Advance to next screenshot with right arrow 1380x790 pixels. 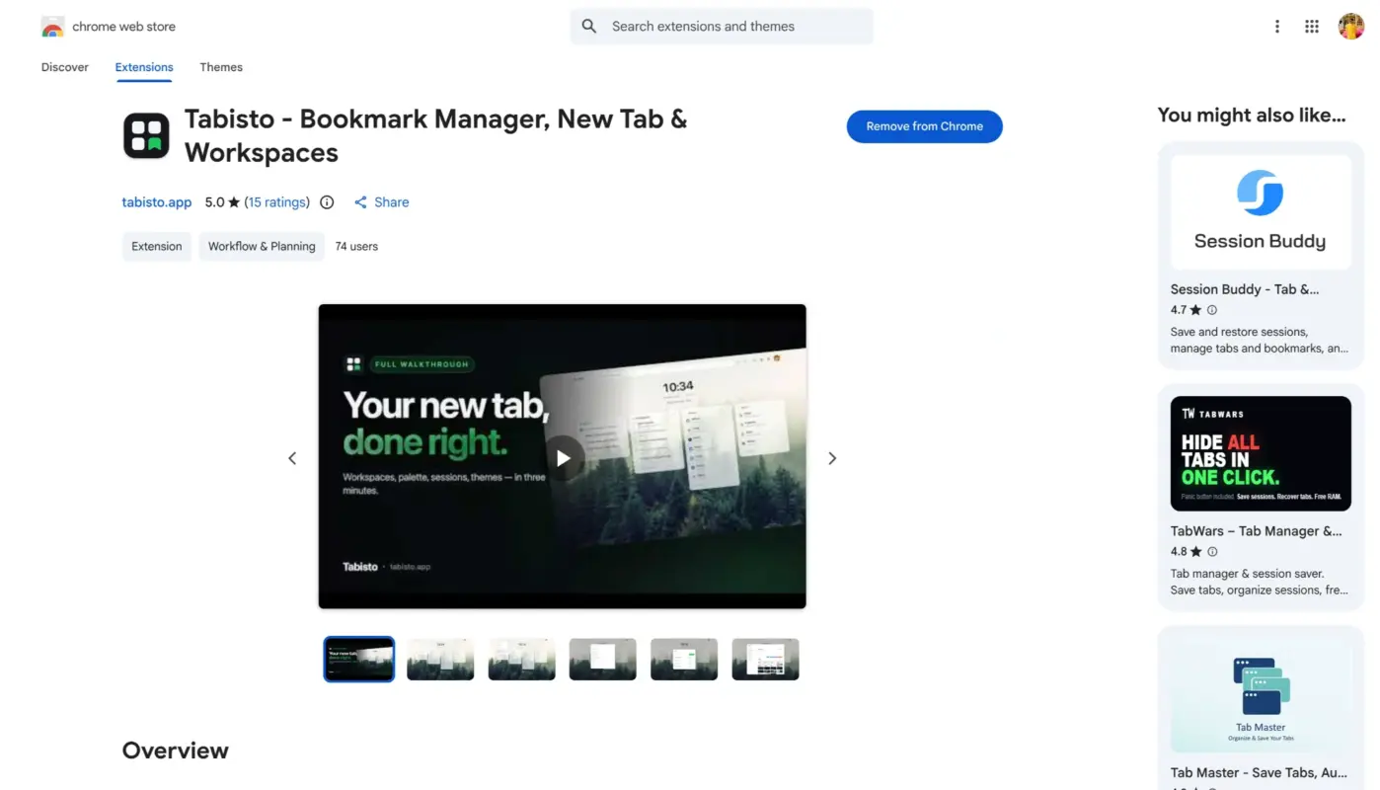832,458
